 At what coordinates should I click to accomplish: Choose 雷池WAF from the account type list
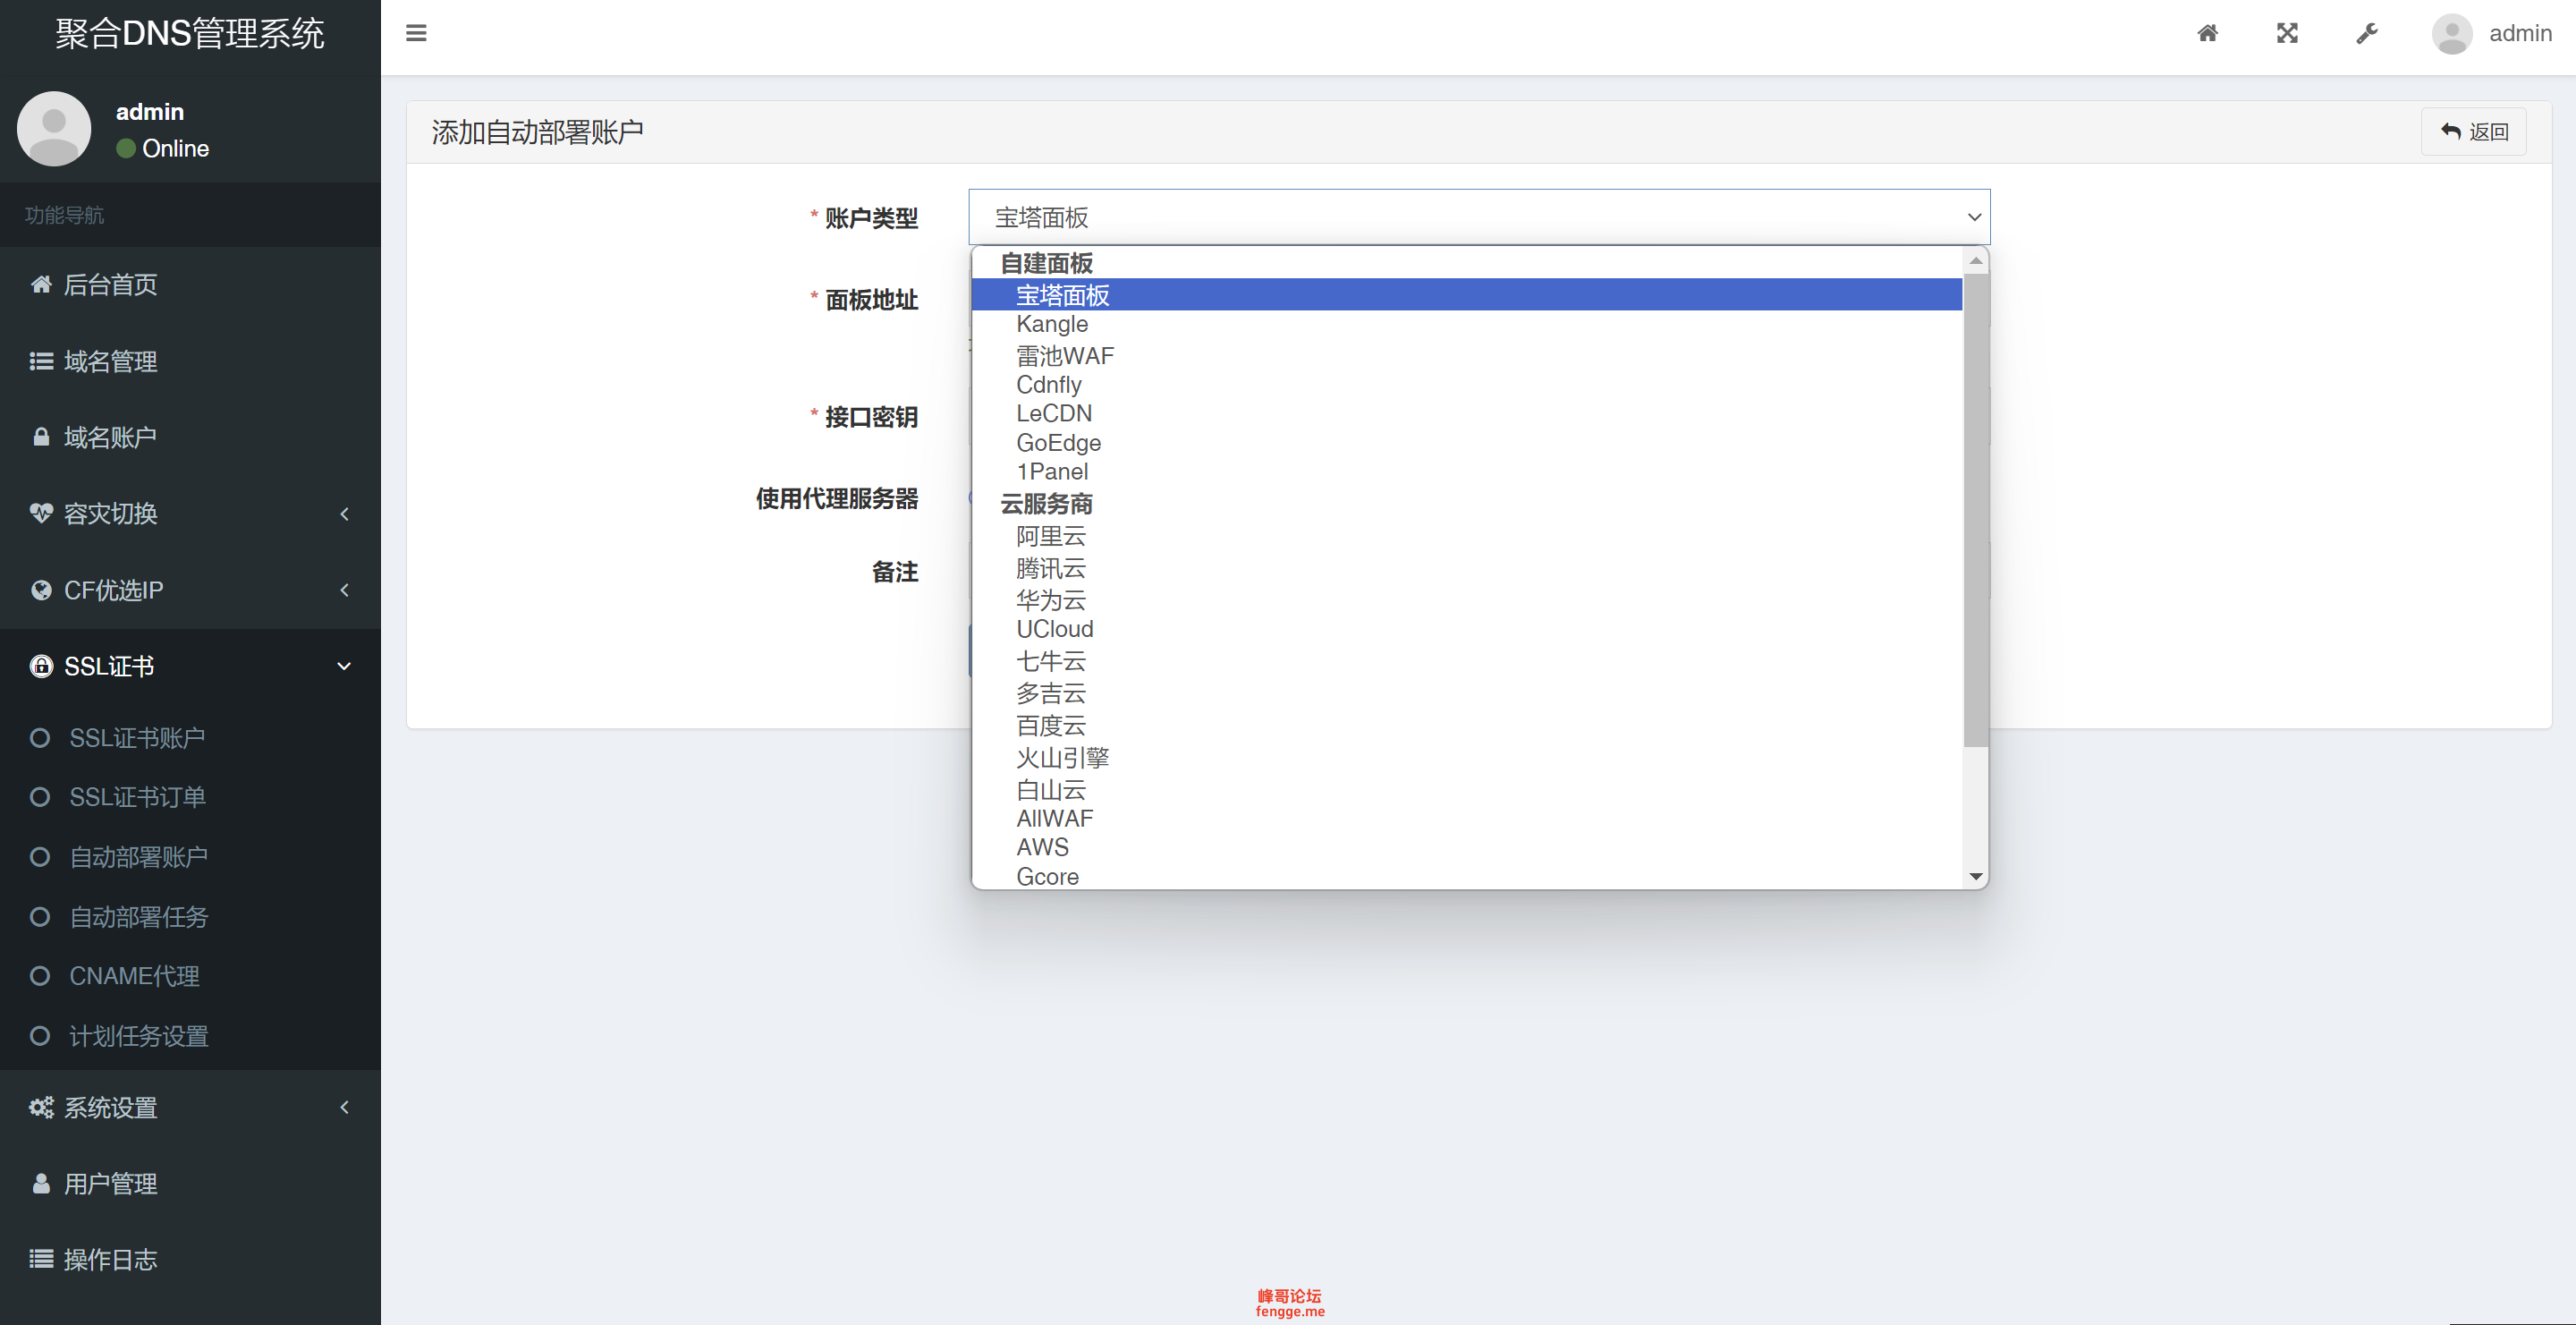click(1466, 355)
